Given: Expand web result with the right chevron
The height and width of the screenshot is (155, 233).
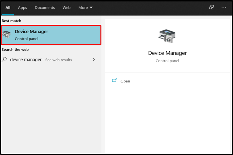Looking at the screenshot, I should [x=94, y=60].
